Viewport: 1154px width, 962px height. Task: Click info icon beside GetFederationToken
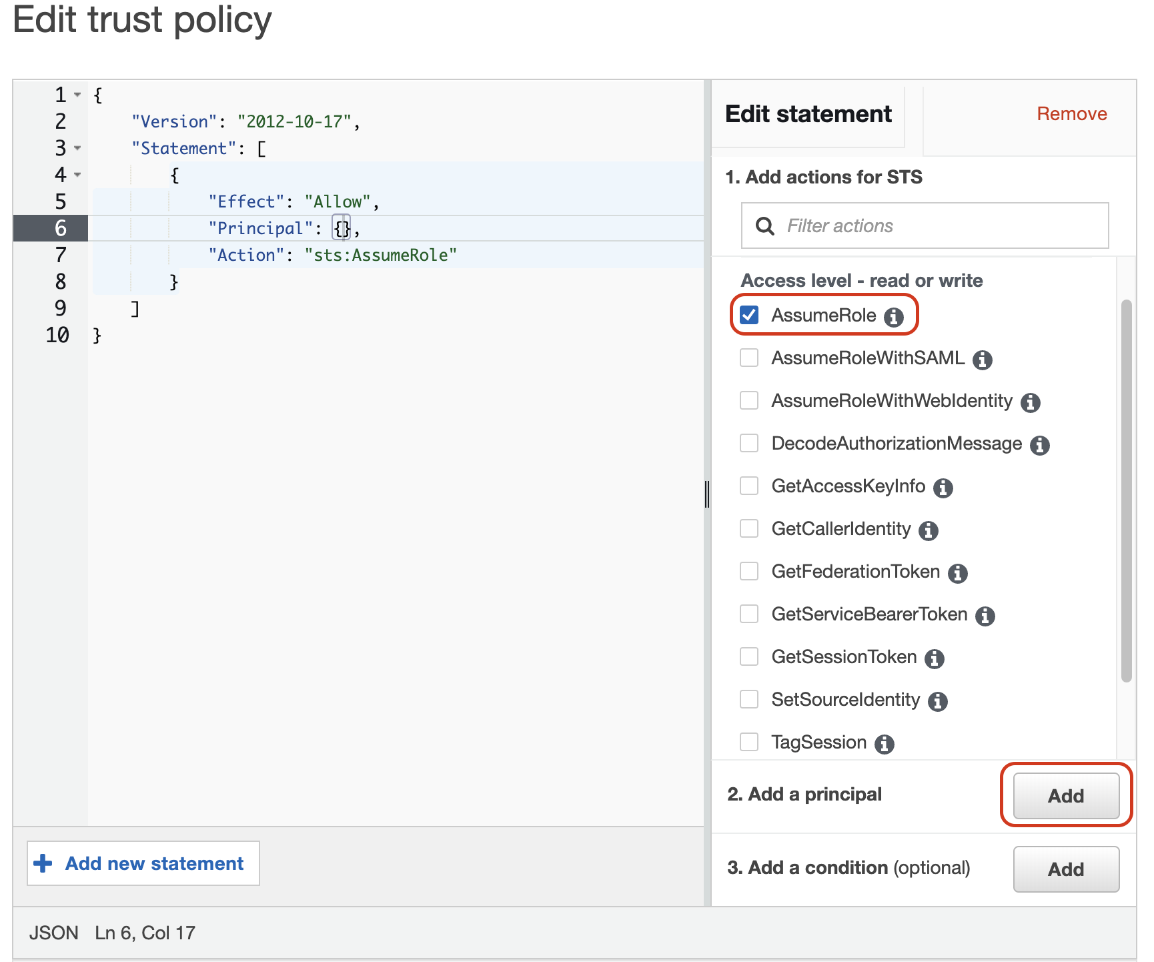tap(957, 573)
